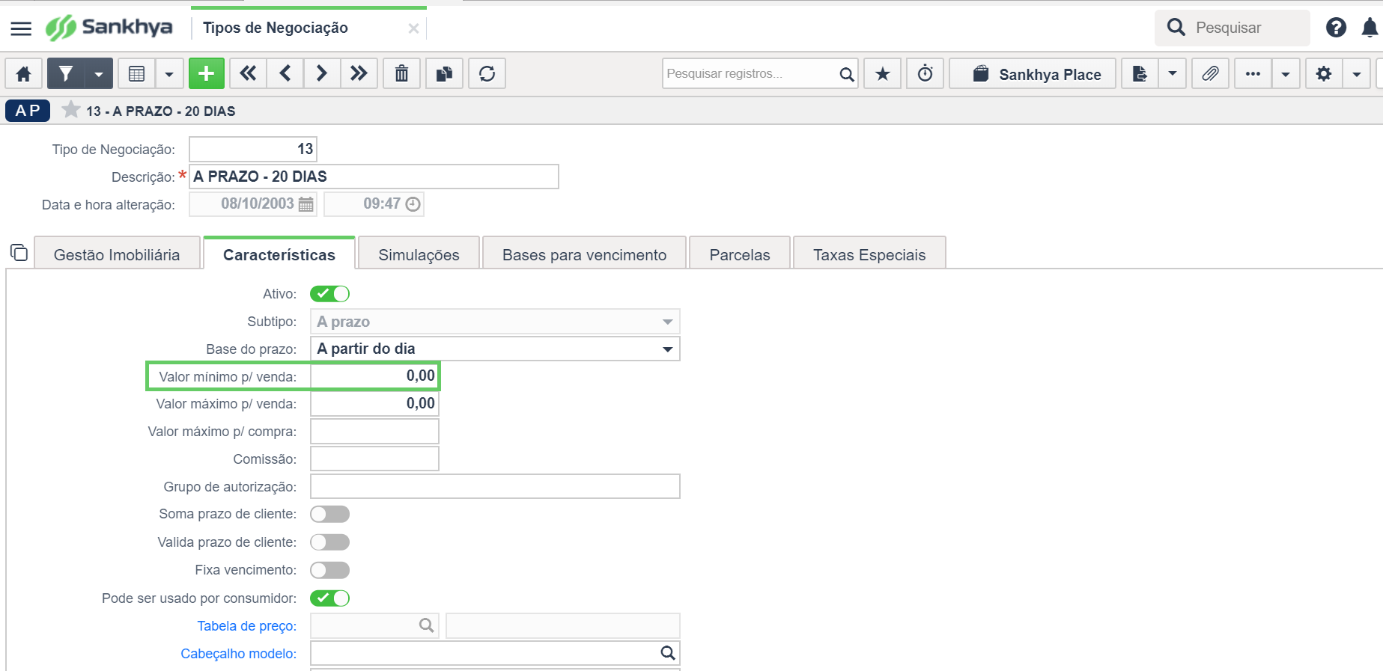Click the green add new record button
Screen dimensions: 1383x671
pos(207,73)
